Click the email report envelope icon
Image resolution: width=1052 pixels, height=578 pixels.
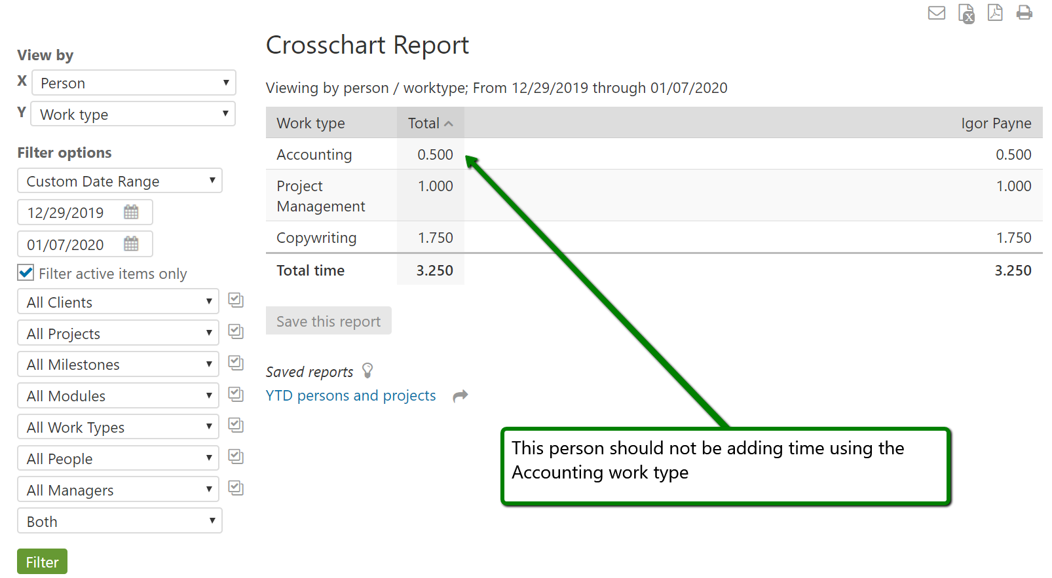tap(936, 13)
